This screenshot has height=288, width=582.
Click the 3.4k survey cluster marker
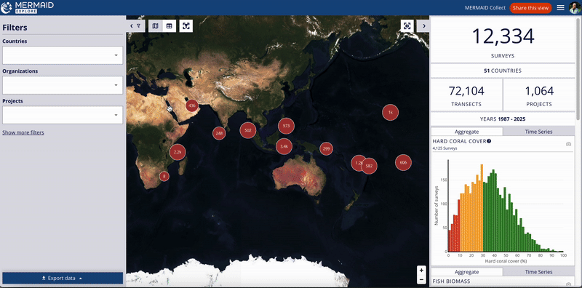click(284, 146)
